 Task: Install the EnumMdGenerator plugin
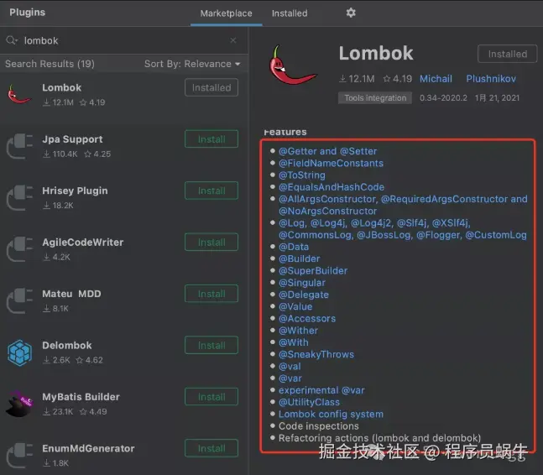(211, 449)
